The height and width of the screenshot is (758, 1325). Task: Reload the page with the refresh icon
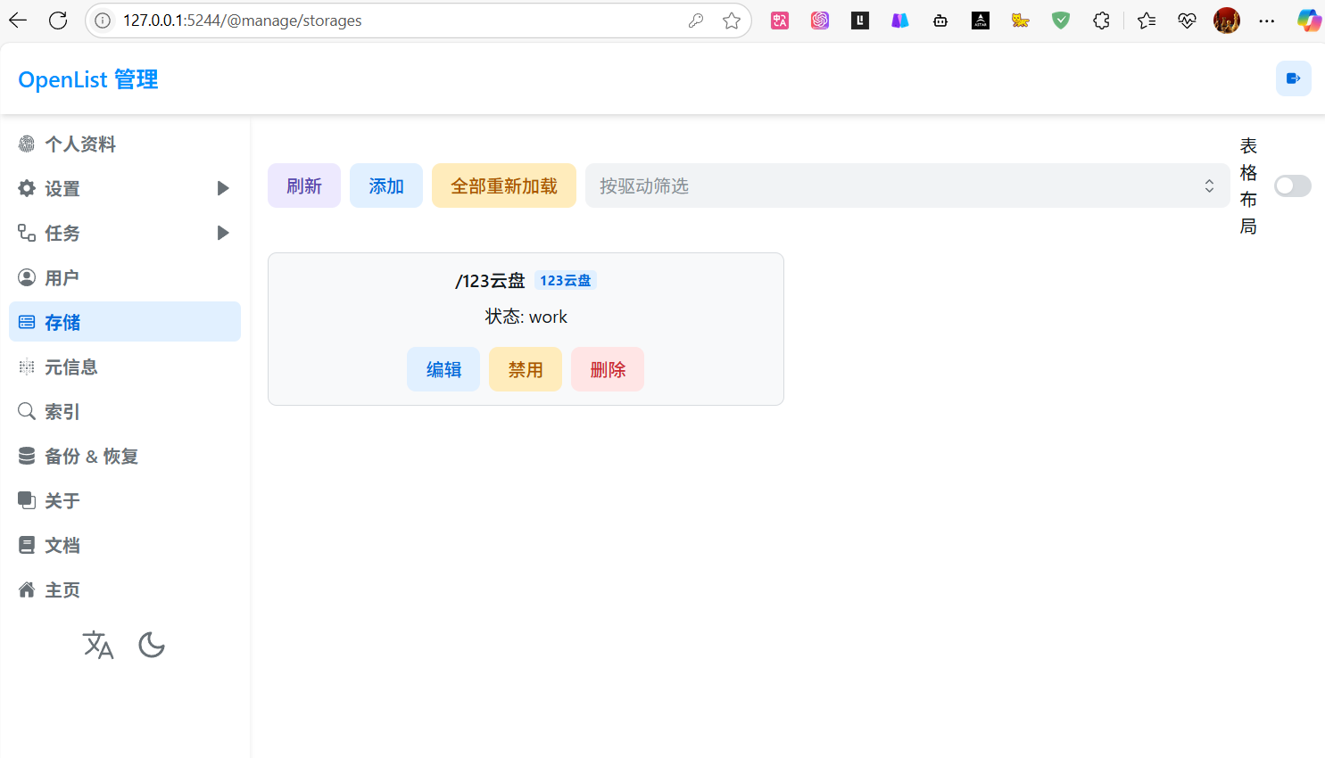(58, 21)
